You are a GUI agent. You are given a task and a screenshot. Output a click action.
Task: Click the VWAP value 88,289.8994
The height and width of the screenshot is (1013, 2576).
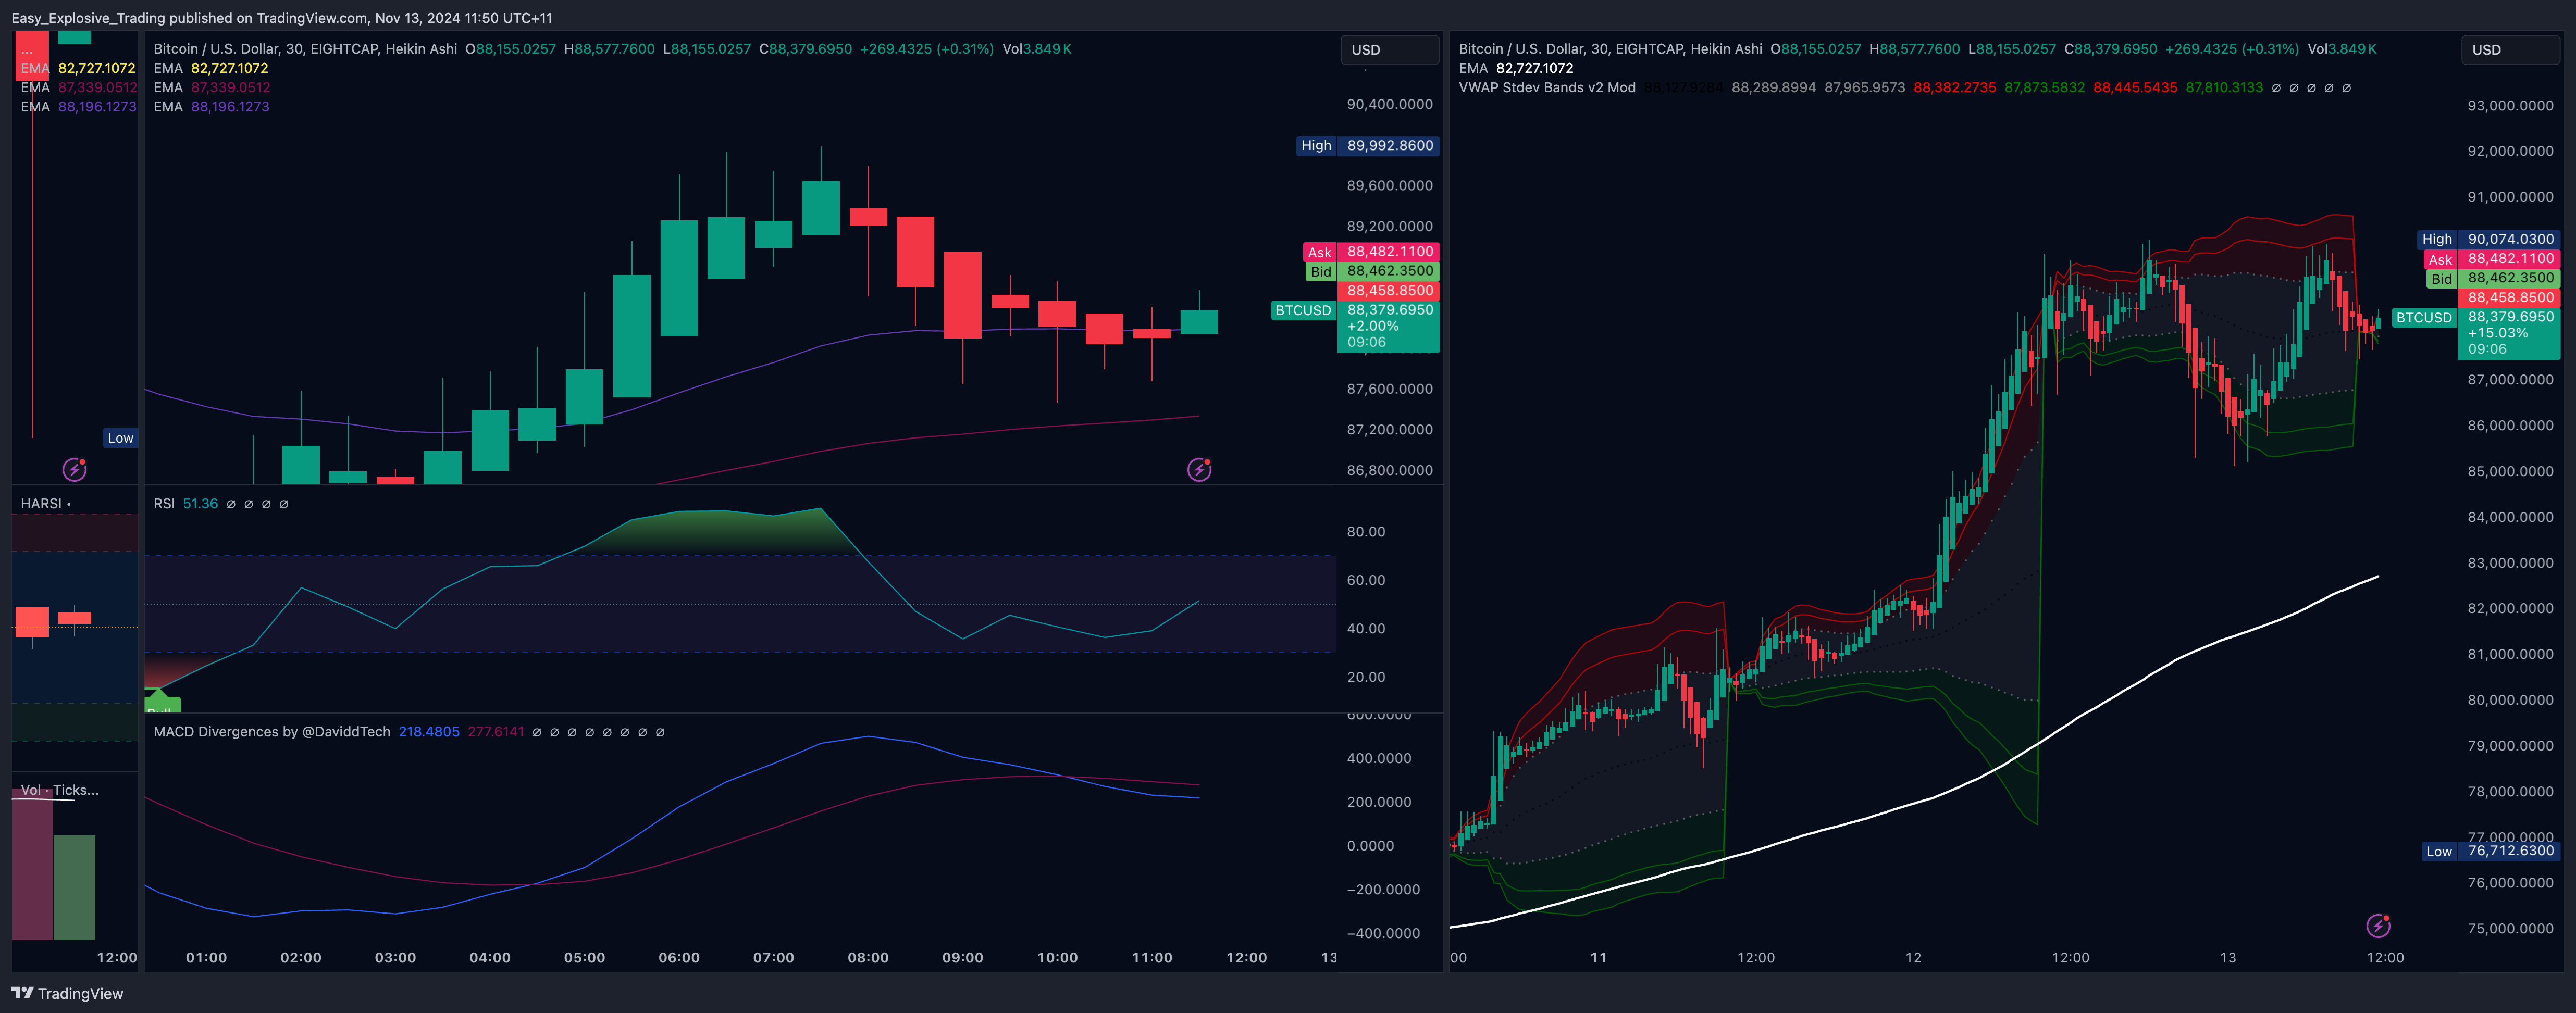(x=1774, y=88)
